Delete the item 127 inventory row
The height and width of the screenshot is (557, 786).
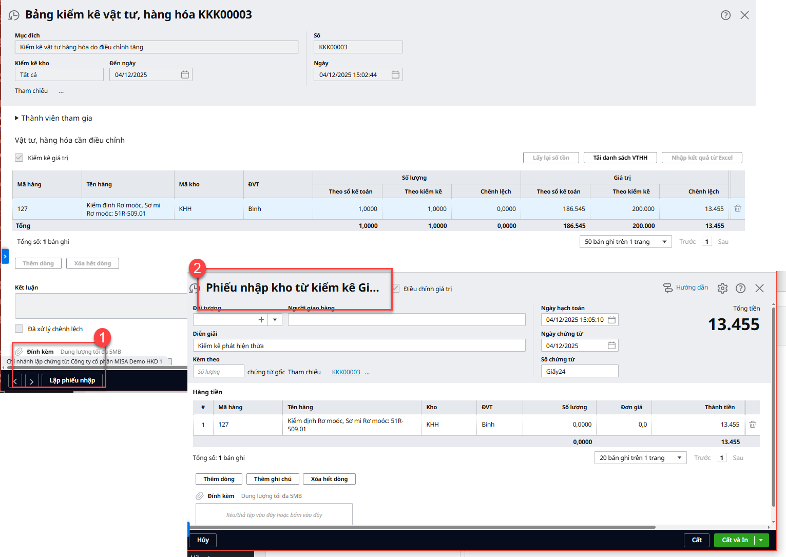pos(737,208)
